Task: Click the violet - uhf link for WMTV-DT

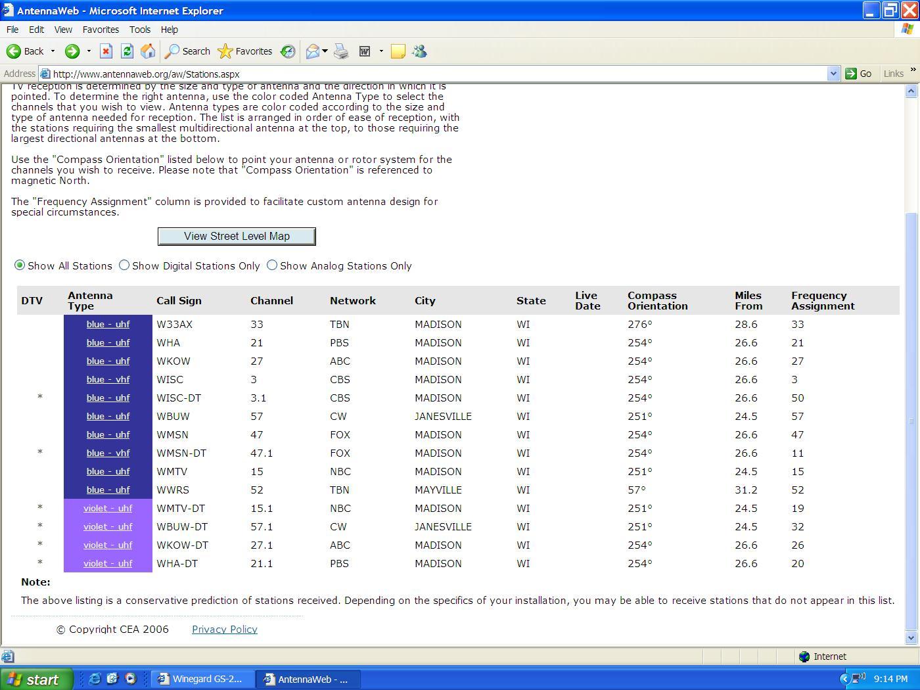Action: coord(108,508)
